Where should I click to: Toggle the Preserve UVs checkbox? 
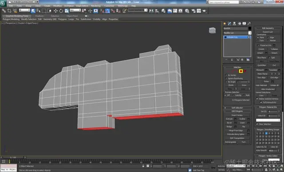click(258, 45)
